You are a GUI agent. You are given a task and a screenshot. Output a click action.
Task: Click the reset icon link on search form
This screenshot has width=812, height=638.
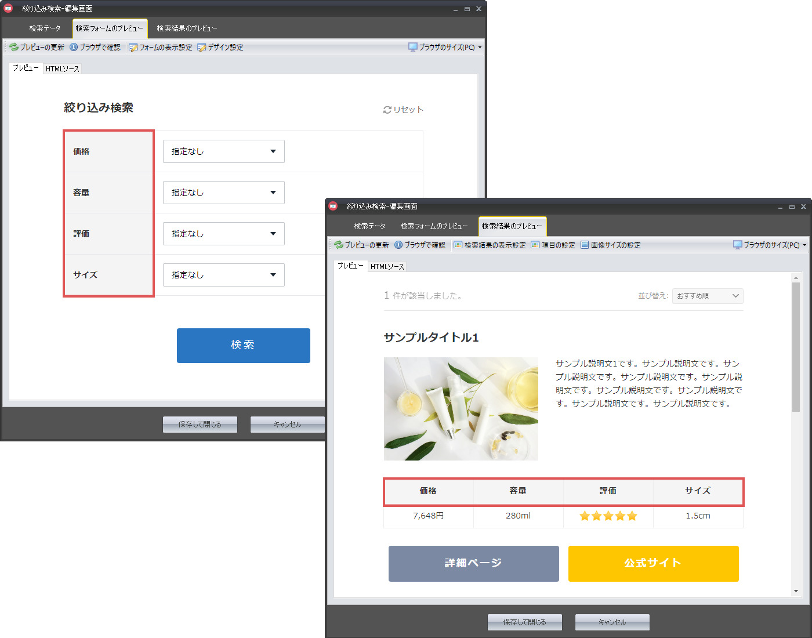[x=403, y=110]
